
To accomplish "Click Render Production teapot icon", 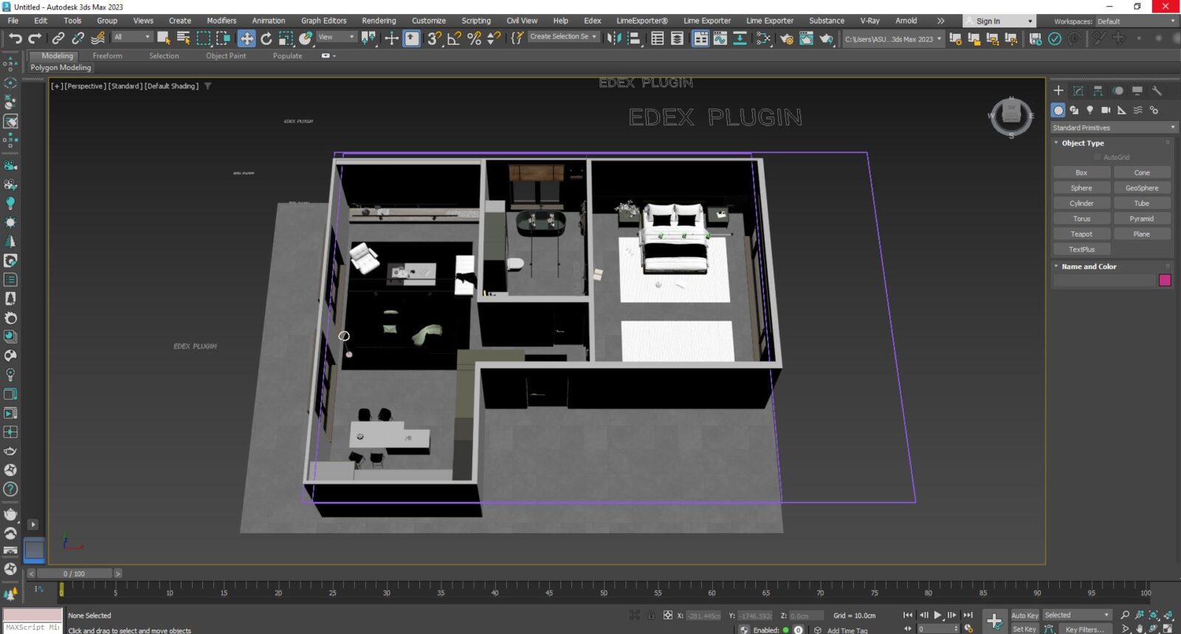I will 827,38.
